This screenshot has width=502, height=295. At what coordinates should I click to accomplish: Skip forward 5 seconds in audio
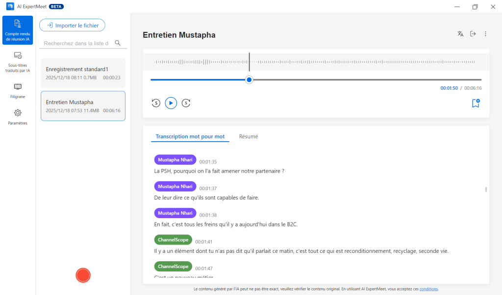coord(186,103)
